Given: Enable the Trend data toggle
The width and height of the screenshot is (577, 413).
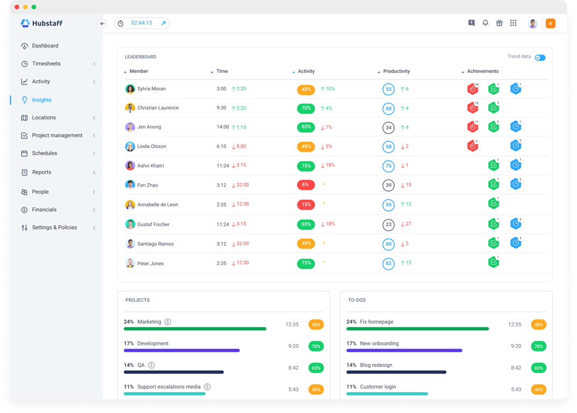Looking at the screenshot, I should (539, 56).
